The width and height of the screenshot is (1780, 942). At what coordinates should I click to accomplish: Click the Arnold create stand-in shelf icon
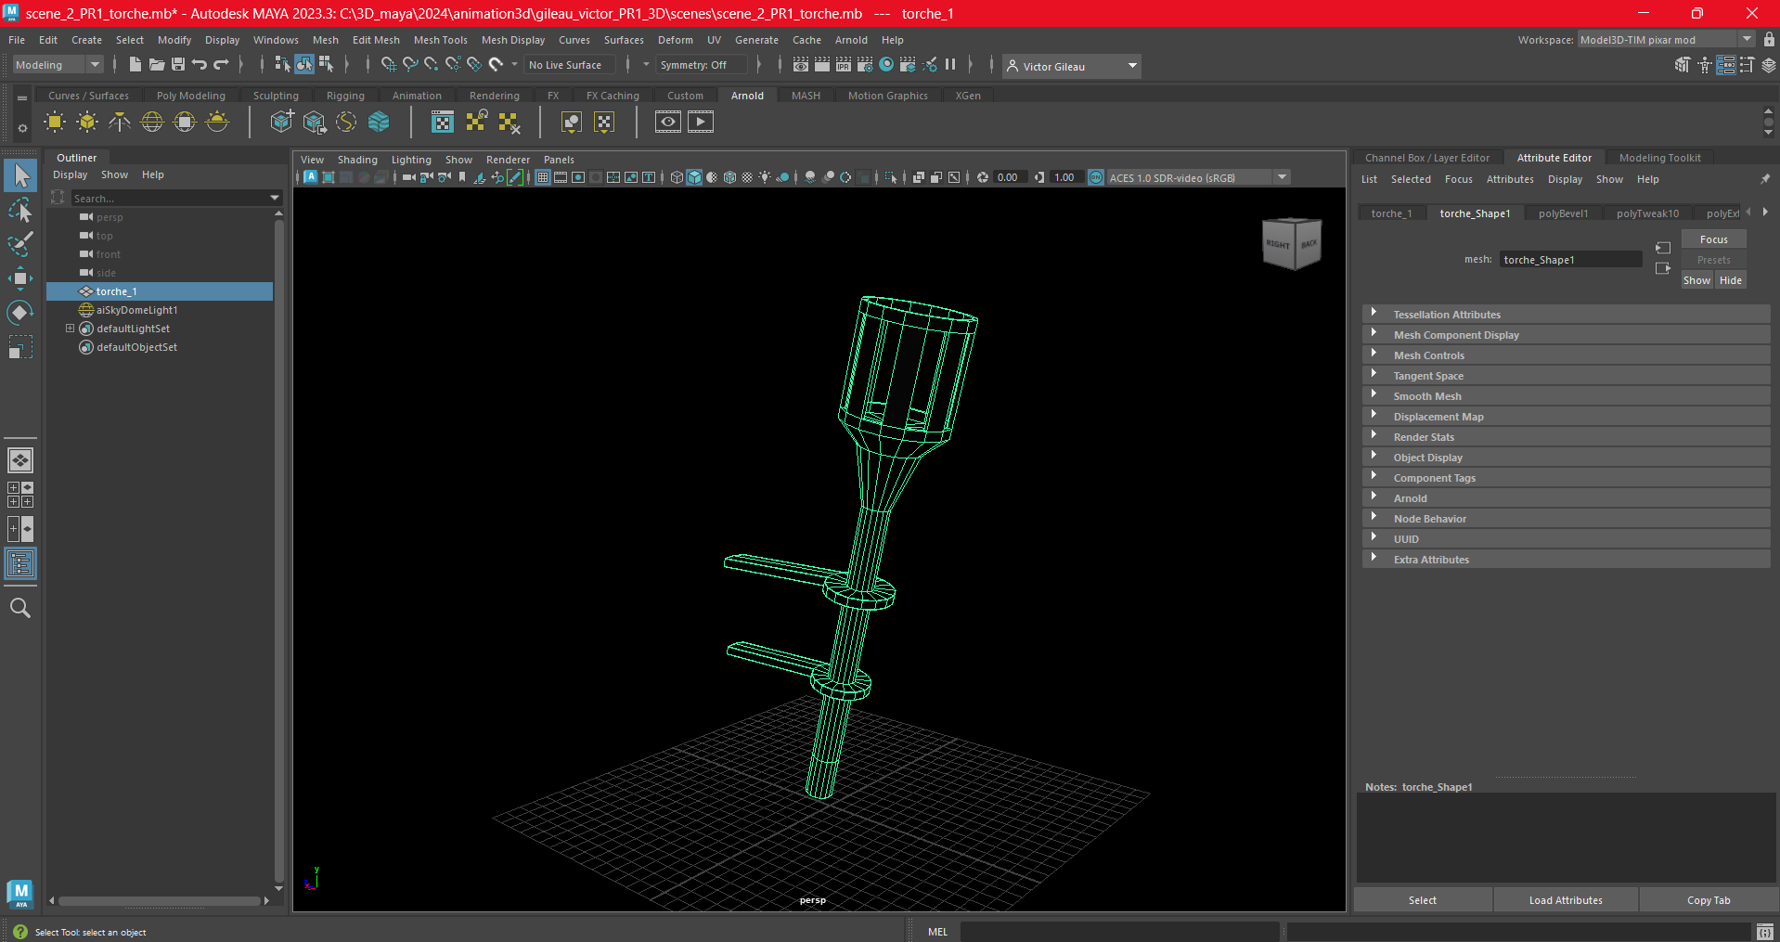281,122
